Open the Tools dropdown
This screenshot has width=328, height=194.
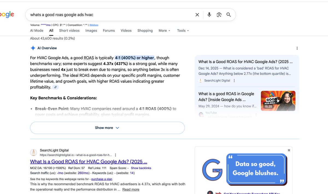coord(183,31)
